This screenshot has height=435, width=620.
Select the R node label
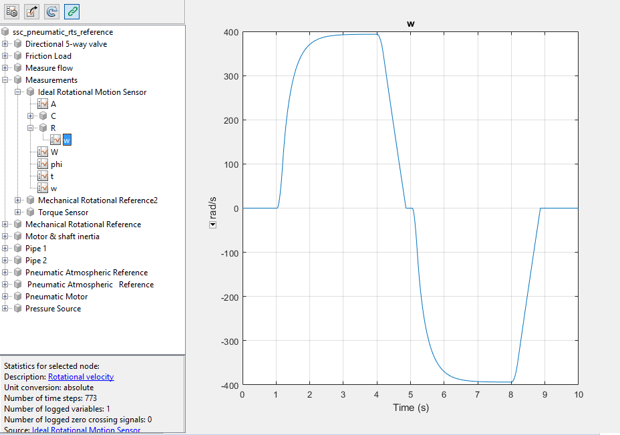click(53, 128)
